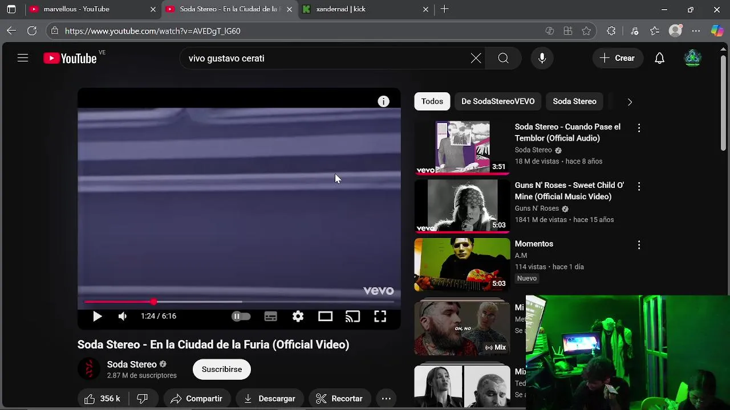Open Cuando Pase el Temblor thumbnail
730x410 pixels.
click(462, 147)
